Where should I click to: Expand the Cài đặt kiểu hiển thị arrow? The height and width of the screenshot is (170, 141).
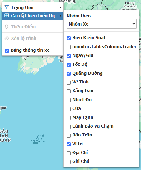[61, 16]
